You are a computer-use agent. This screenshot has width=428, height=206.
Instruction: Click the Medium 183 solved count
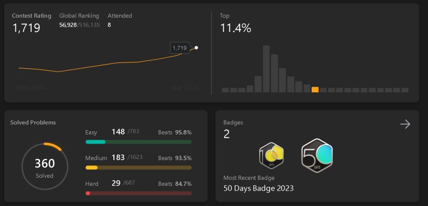click(118, 157)
